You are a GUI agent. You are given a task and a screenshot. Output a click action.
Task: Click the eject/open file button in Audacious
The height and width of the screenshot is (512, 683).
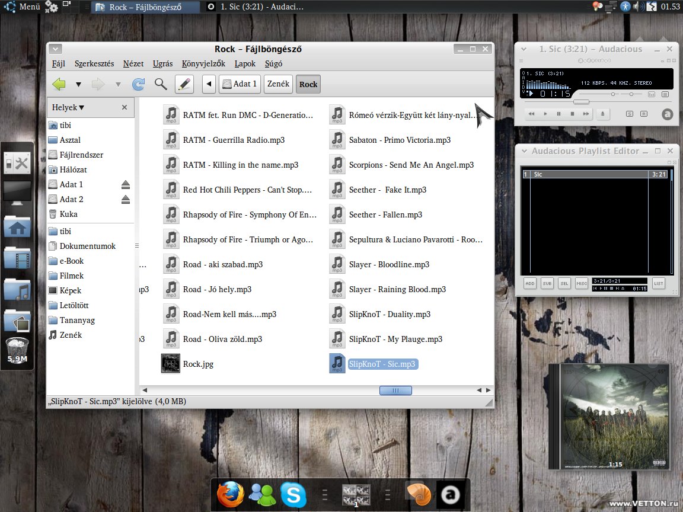603,114
